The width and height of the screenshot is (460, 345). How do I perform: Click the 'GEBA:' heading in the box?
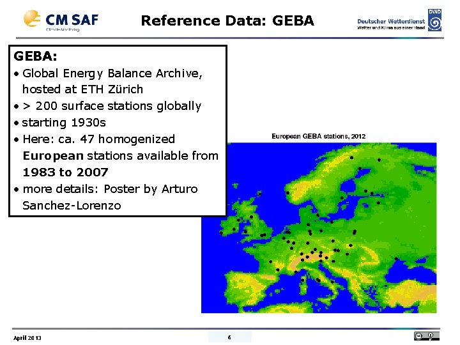coord(35,56)
